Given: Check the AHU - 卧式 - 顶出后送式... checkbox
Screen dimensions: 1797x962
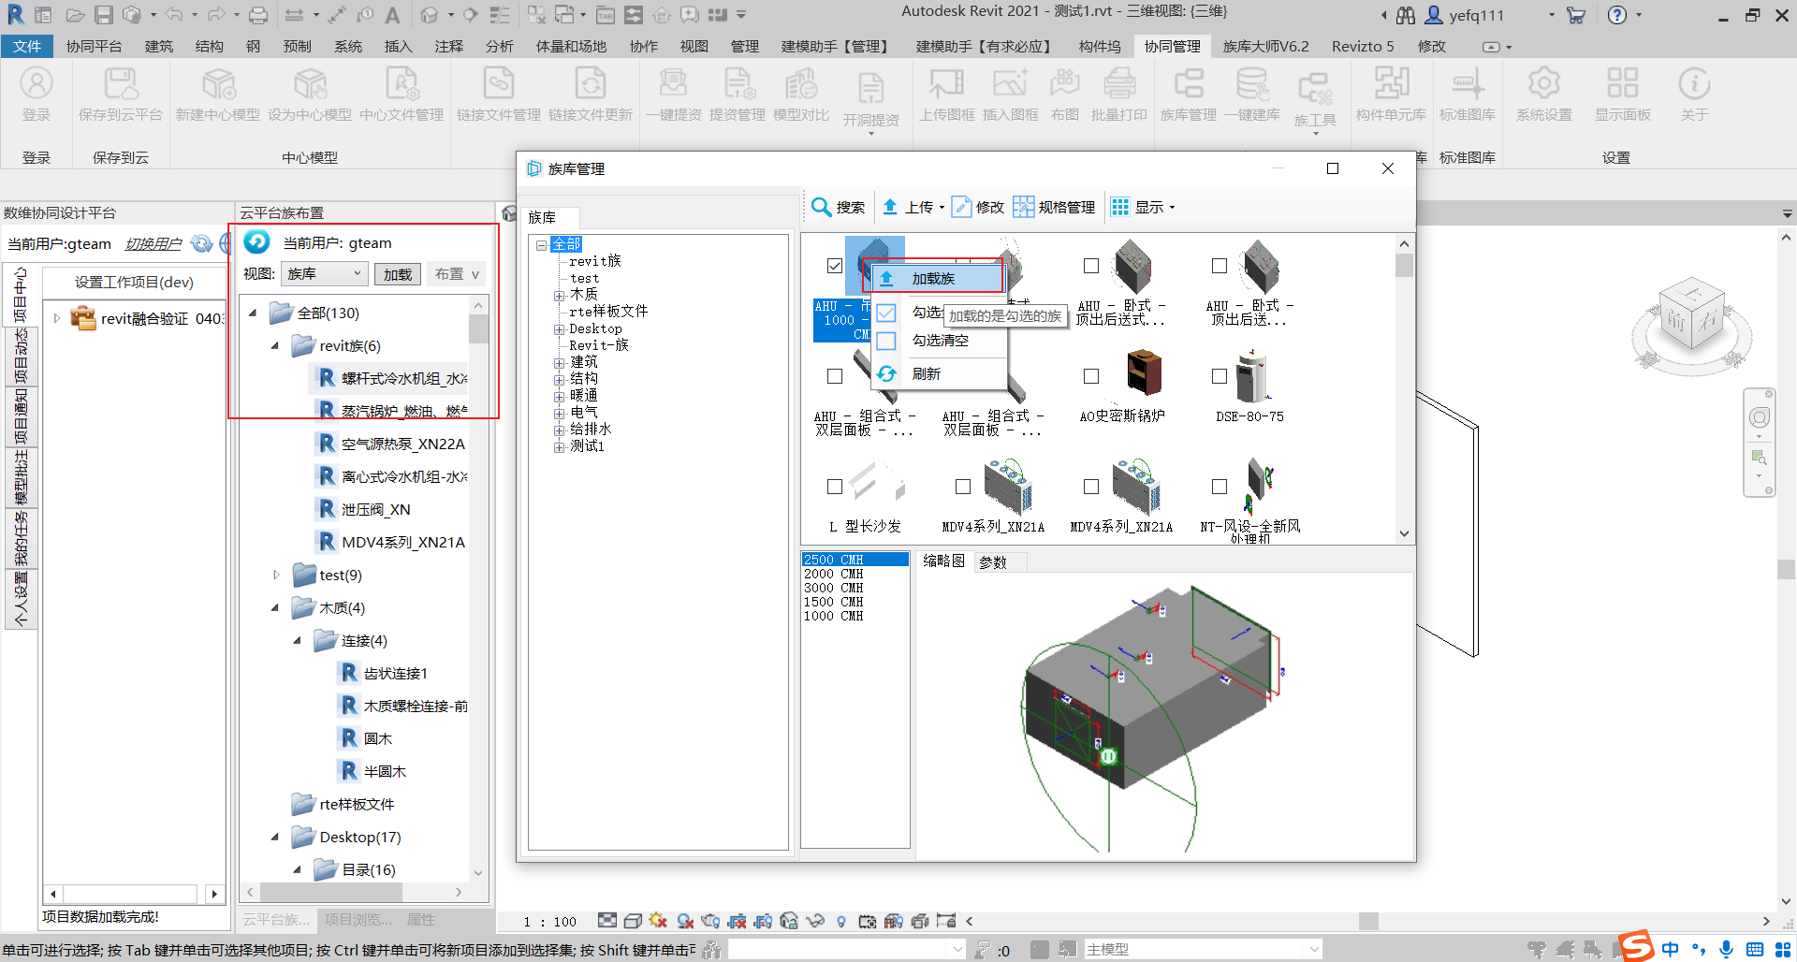Looking at the screenshot, I should 1091,266.
